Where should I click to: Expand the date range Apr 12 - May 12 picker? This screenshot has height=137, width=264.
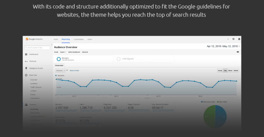click(223, 46)
